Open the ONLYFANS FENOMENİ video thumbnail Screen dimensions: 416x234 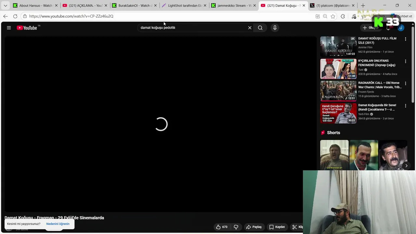[338, 69]
